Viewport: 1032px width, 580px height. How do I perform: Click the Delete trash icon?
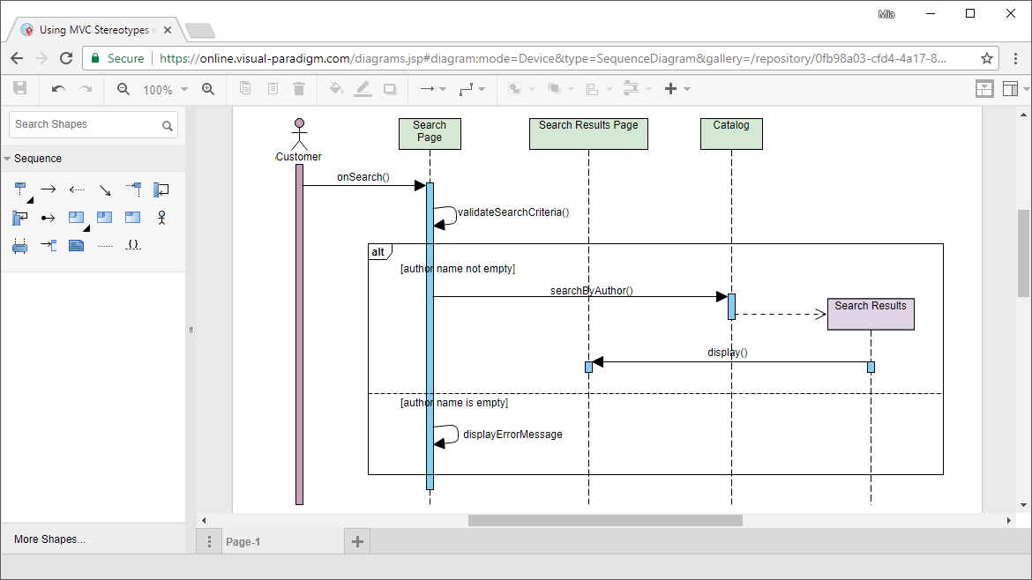click(x=299, y=88)
